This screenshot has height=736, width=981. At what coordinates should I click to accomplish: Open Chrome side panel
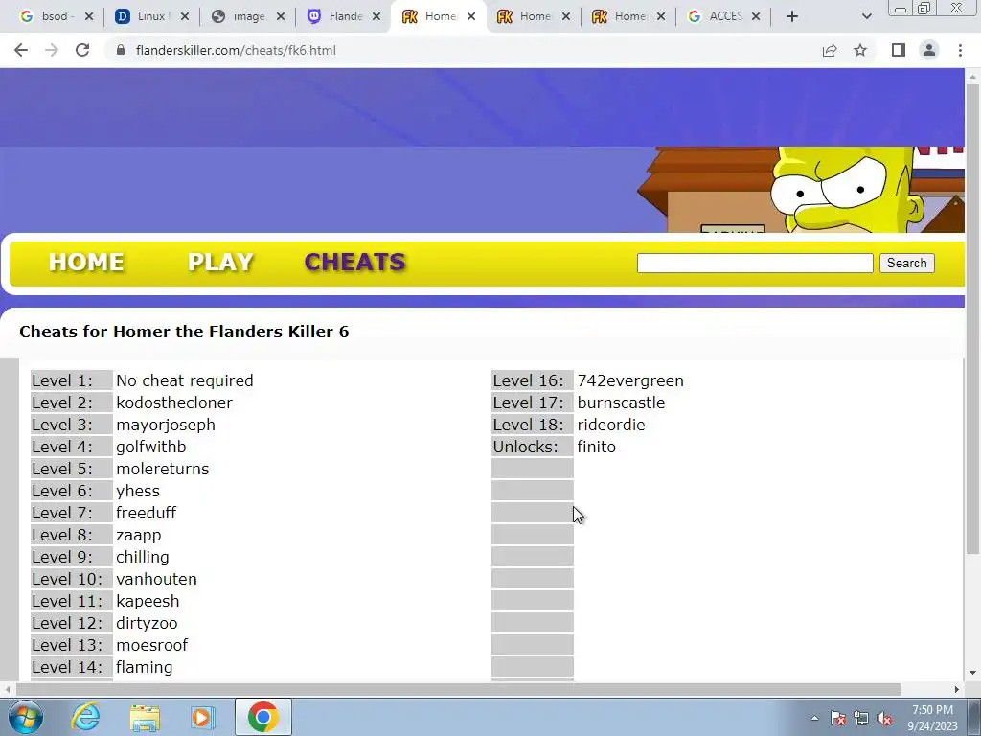pos(899,50)
